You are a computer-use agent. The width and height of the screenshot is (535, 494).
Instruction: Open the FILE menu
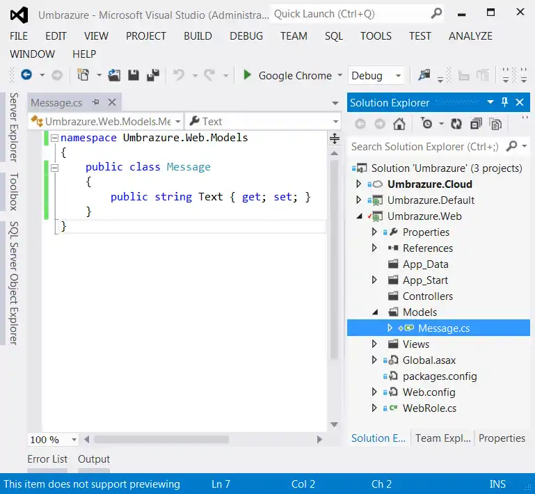19,35
